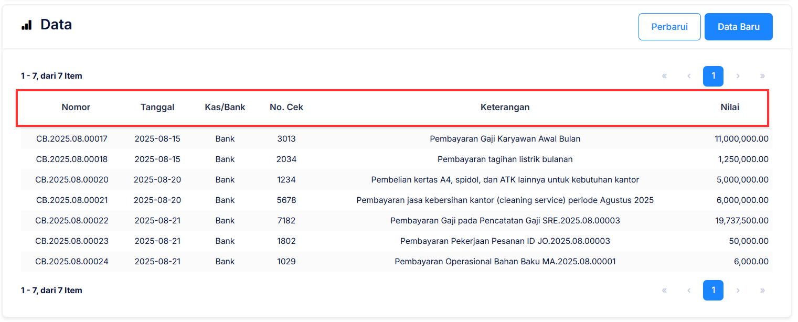This screenshot has width=798, height=322.
Task: Click the bottom next-page arrow icon
Action: click(738, 290)
